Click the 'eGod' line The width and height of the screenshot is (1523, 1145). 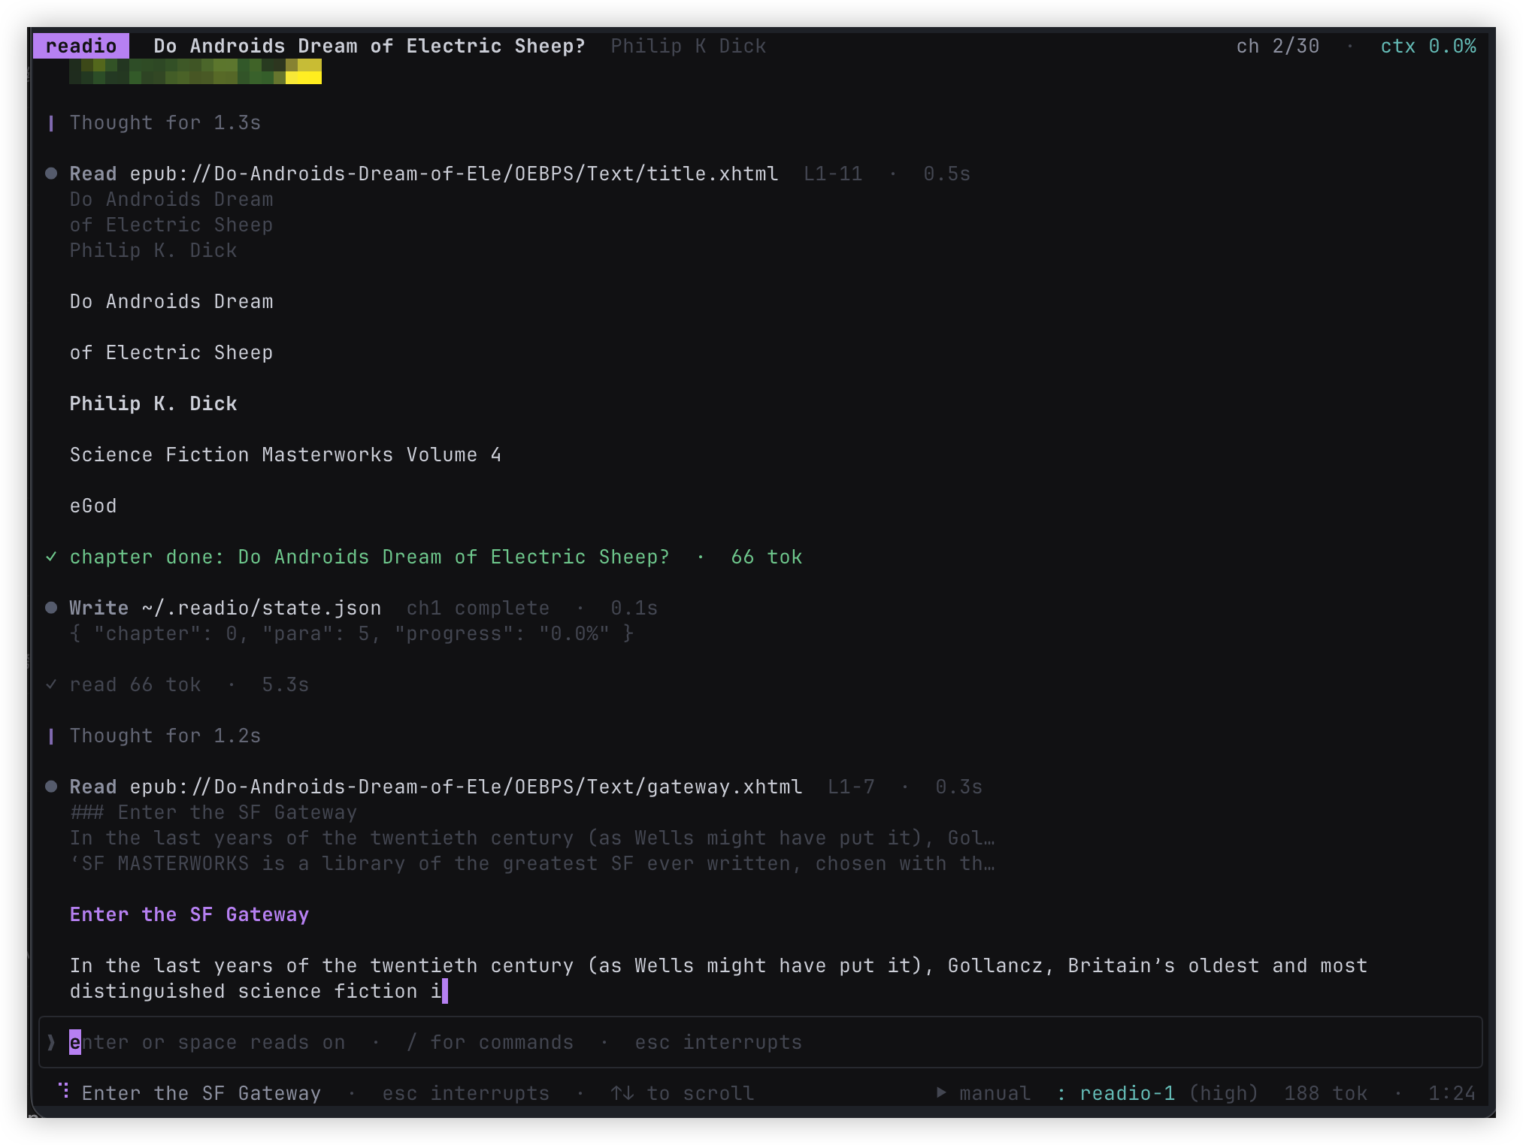click(x=93, y=506)
